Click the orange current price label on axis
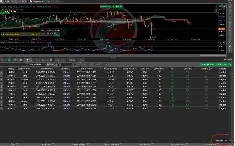The image size is (235, 146). pyautogui.click(x=222, y=29)
